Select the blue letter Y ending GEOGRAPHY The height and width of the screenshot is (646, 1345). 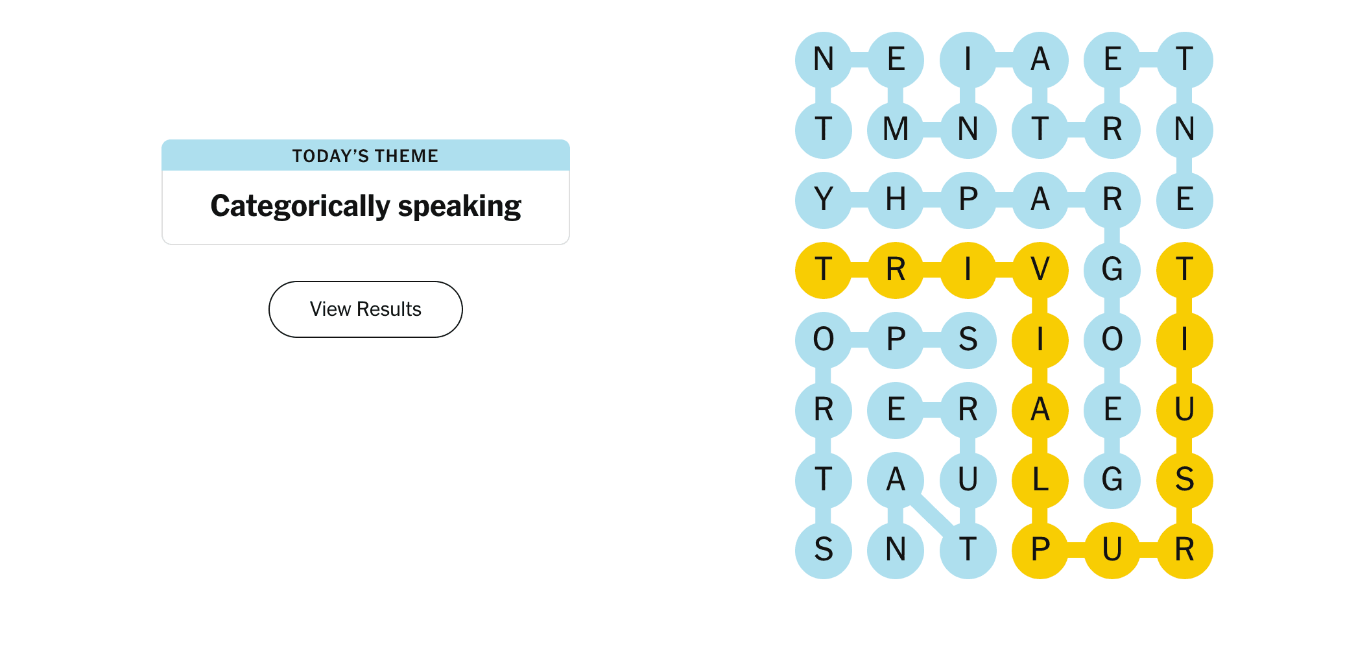[824, 200]
